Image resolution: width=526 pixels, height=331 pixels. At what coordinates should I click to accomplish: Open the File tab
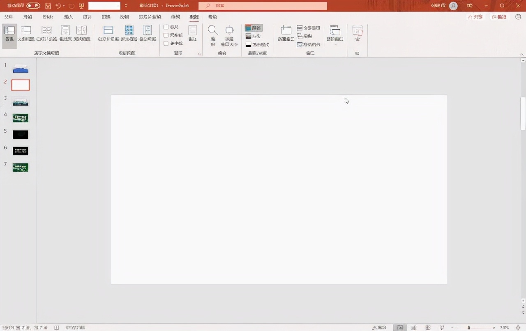(8, 17)
